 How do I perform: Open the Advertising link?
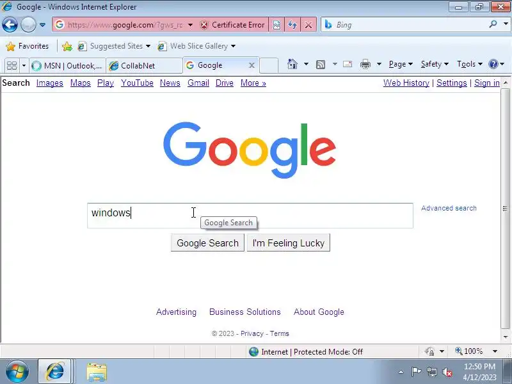click(x=177, y=312)
